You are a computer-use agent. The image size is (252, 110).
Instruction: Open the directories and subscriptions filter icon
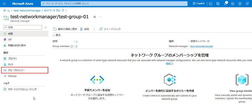point(218,4)
